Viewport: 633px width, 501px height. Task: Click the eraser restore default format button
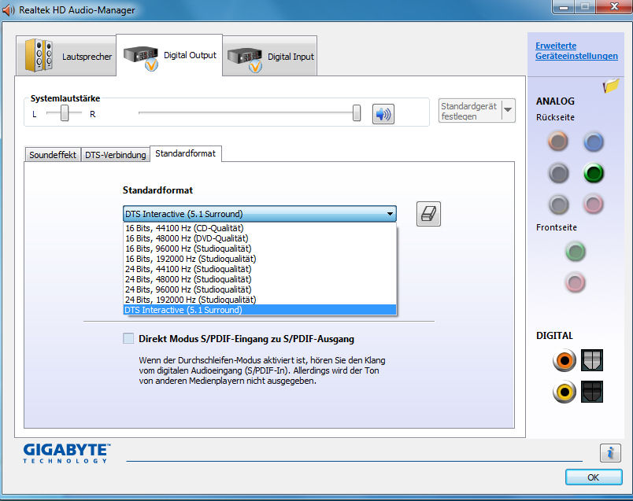[428, 214]
